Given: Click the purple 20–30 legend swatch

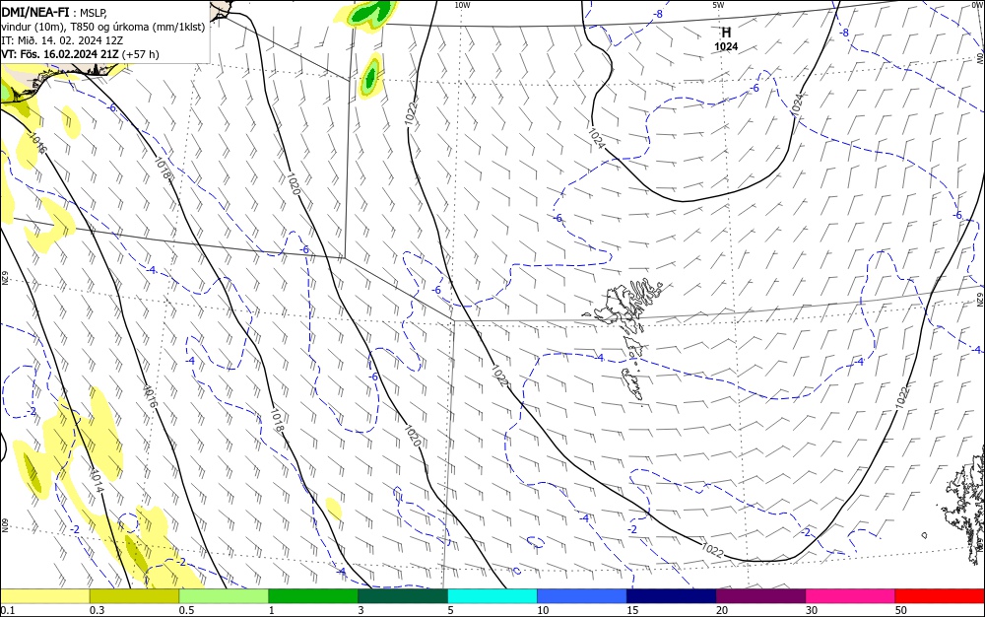Looking at the screenshot, I should pos(760,596).
